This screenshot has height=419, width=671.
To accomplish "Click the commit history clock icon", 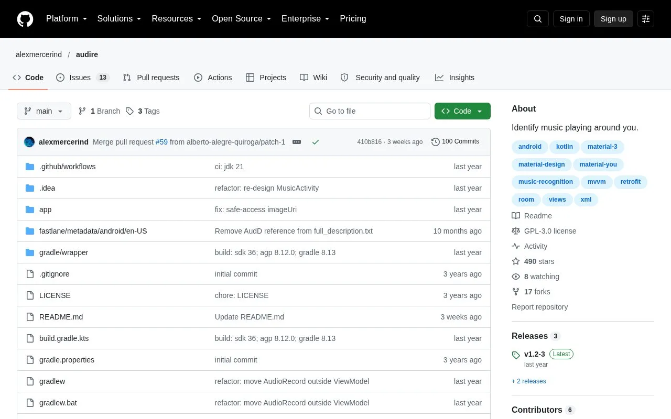I will (435, 141).
